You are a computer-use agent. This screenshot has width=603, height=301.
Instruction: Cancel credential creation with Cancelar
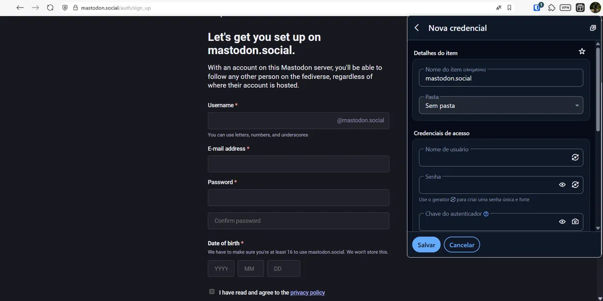pyautogui.click(x=461, y=244)
